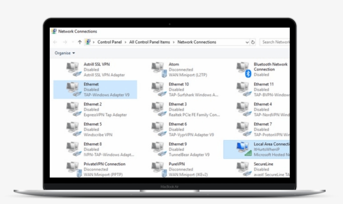Open the recent locations dropdown arrow

[x=73, y=42]
